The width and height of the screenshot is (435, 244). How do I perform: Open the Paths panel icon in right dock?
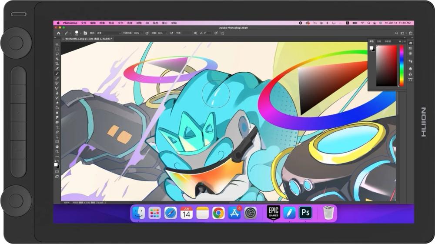(410, 80)
